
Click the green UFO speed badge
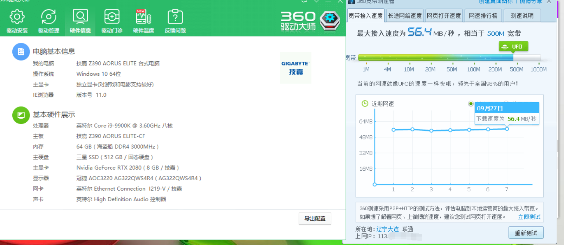point(513,47)
